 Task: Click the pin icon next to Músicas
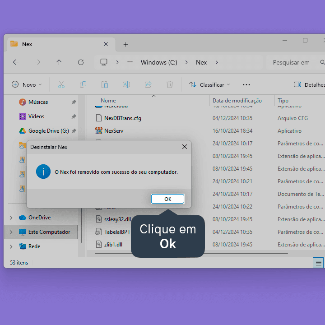74,102
